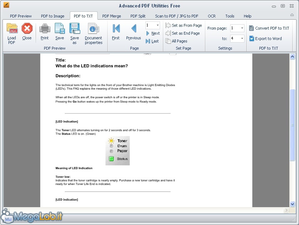Image resolution: width=299 pixels, height=225 pixels.
Task: Minimize the Advanced PDF Utilities window
Action: 274,6
